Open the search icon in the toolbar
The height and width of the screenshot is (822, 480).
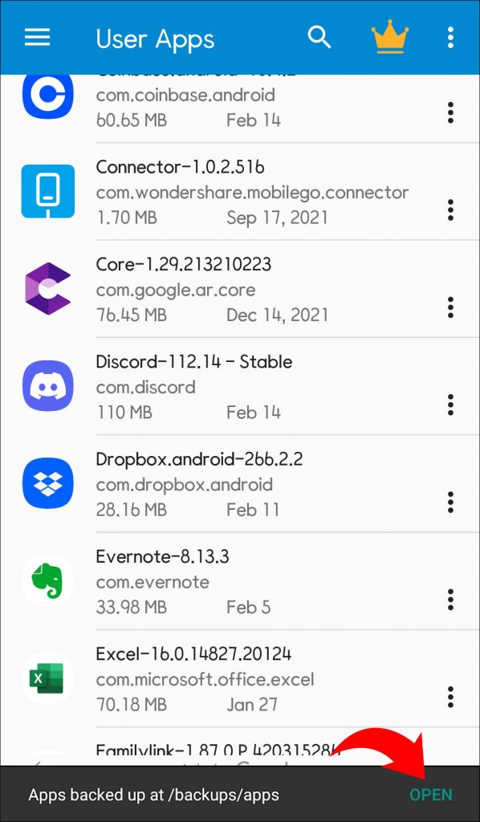point(319,37)
